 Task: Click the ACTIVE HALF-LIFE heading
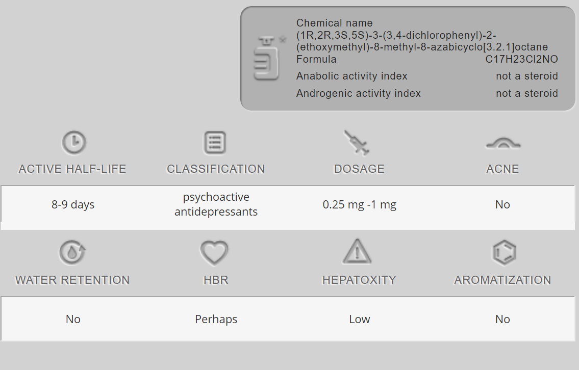tap(72, 169)
